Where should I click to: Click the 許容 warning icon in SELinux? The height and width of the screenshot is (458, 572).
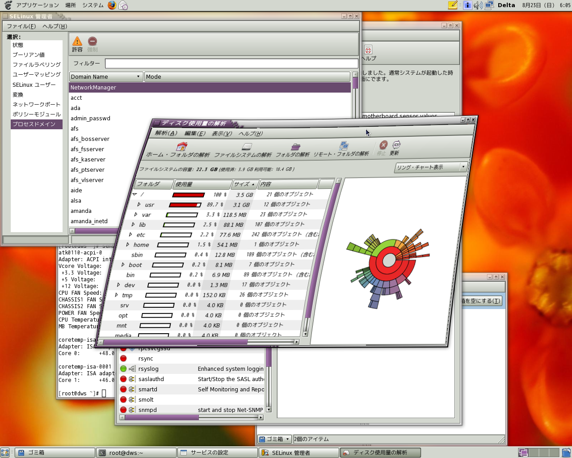coord(77,42)
